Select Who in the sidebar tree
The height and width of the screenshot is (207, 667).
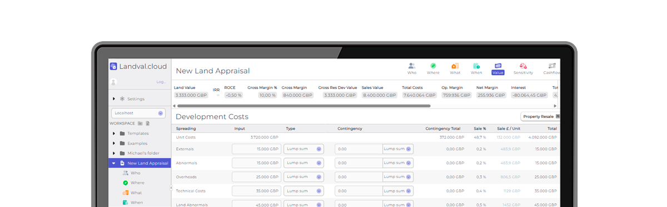pos(136,173)
